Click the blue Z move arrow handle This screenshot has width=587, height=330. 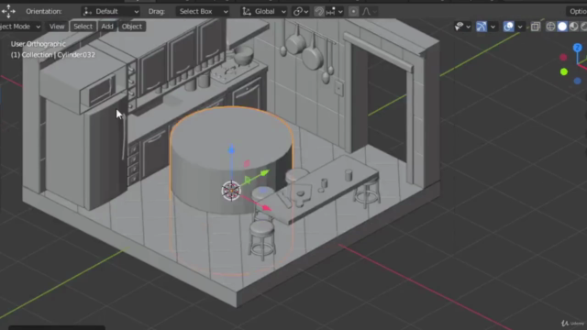[x=231, y=149]
